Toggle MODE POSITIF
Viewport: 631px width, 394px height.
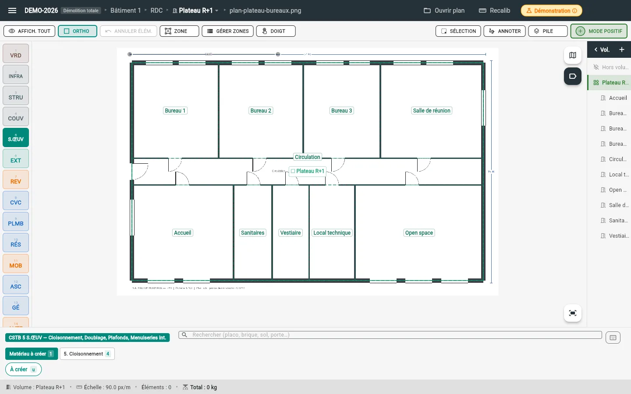pyautogui.click(x=599, y=31)
